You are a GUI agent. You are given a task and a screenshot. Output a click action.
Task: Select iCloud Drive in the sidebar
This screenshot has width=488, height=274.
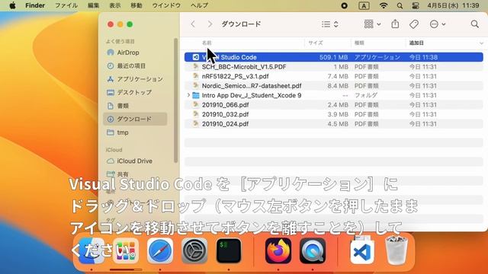(136, 161)
